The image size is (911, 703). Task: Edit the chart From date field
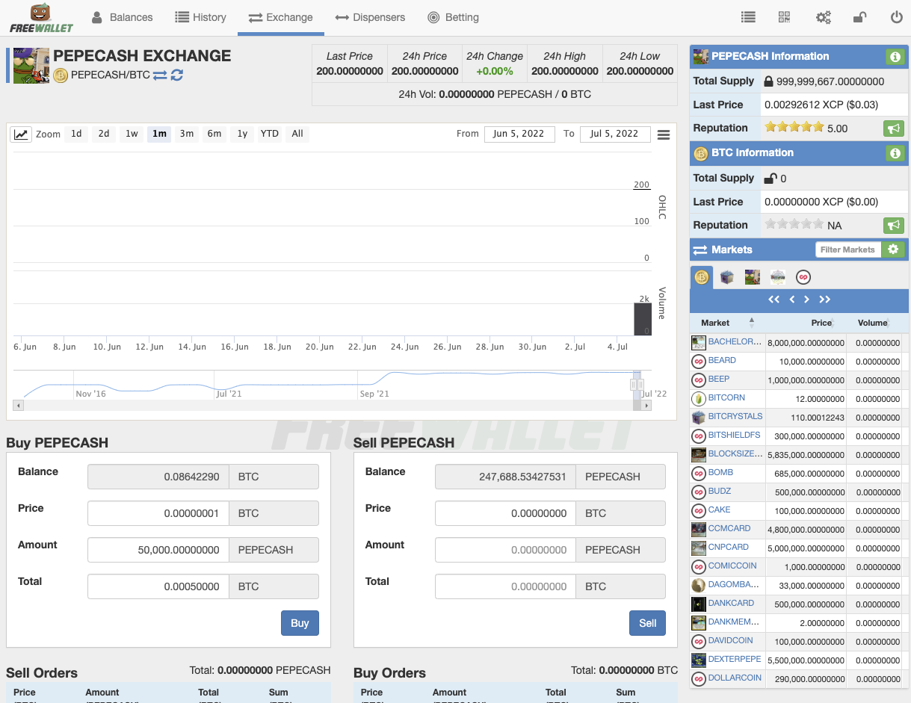coord(519,134)
